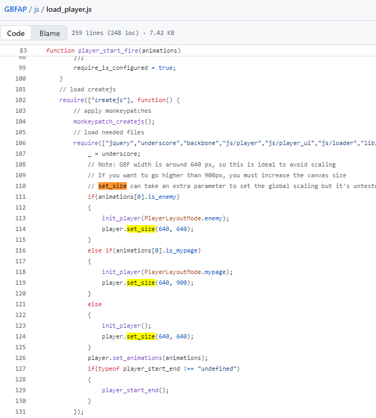Click 'require(["createjs"]' on line 102
This screenshot has width=376, height=418.
(97, 100)
